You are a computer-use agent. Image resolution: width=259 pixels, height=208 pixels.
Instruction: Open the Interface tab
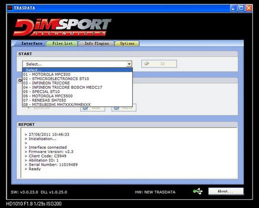pos(31,43)
